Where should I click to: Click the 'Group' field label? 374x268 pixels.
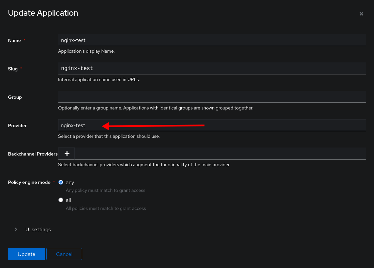[15, 97]
